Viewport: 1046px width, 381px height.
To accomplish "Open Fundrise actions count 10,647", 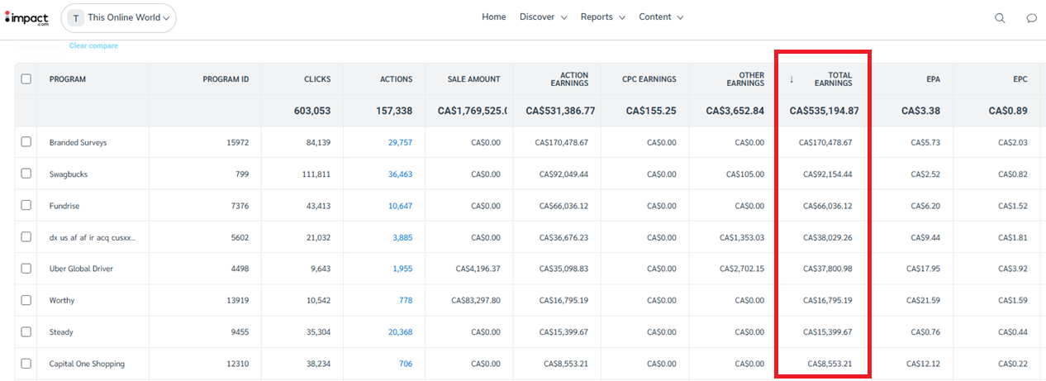I will [x=400, y=206].
